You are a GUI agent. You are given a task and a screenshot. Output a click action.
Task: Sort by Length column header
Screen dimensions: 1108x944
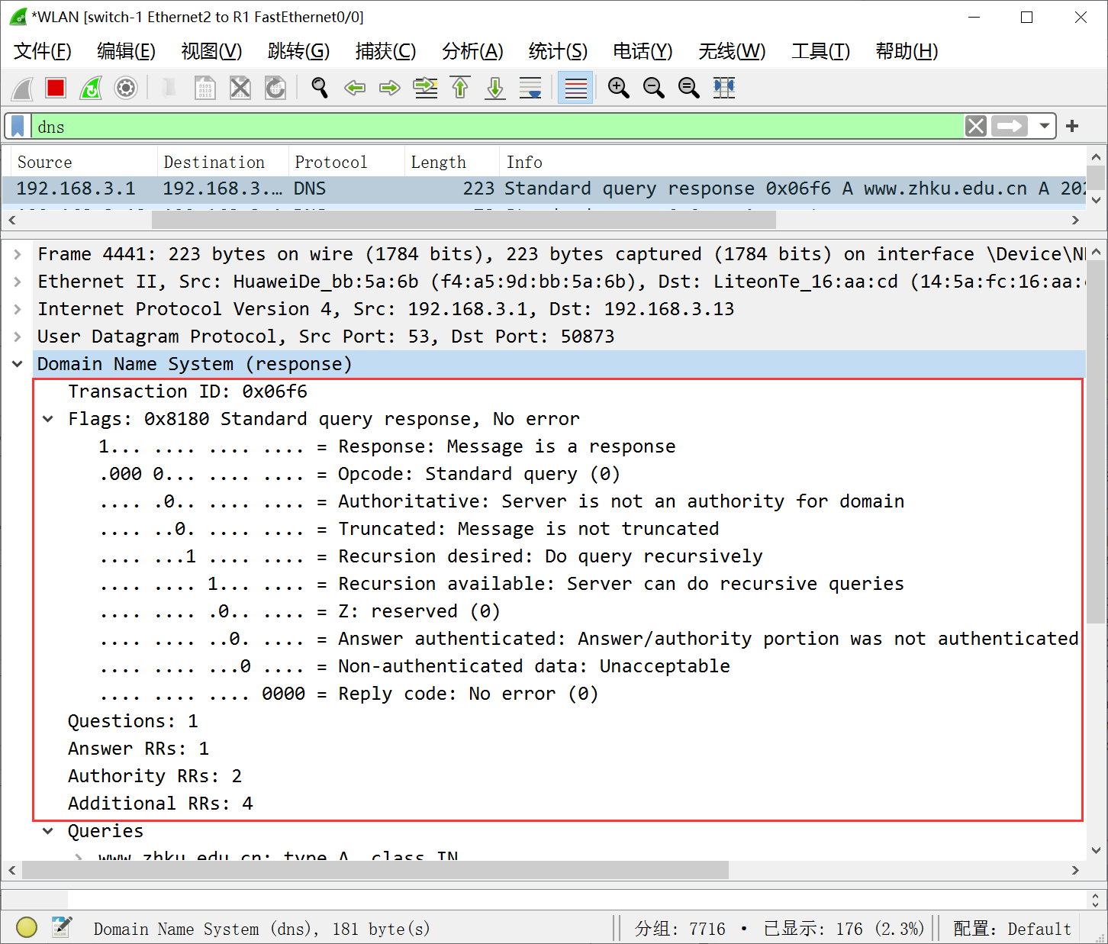tap(452, 162)
